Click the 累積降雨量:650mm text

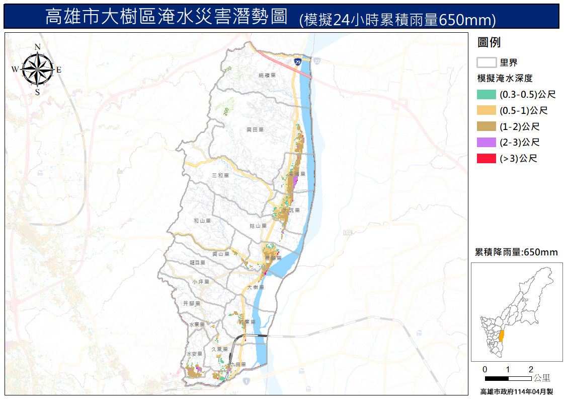click(x=516, y=252)
